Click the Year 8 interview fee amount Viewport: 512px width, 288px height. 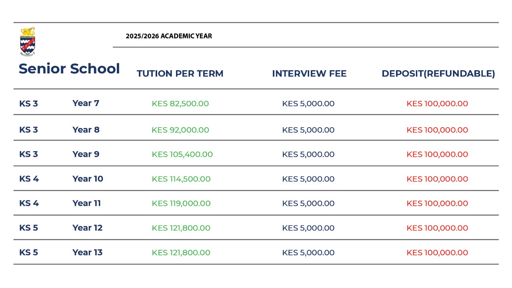[x=308, y=130]
